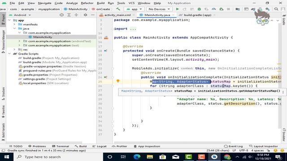Switch to the activity_main.xml tab
The image size is (287, 161).
tap(117, 15)
